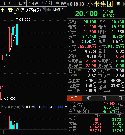Select the 当日 fund flow tab

(x=74, y=98)
